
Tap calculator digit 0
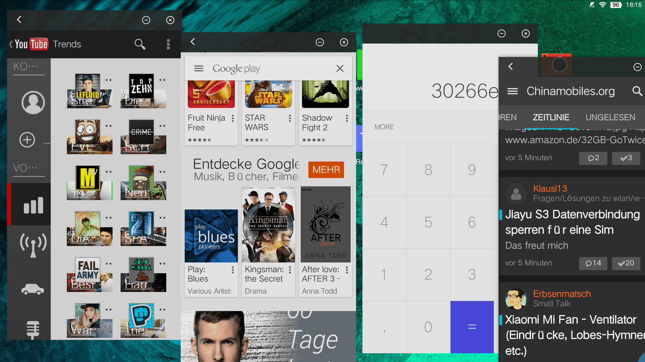pyautogui.click(x=428, y=327)
